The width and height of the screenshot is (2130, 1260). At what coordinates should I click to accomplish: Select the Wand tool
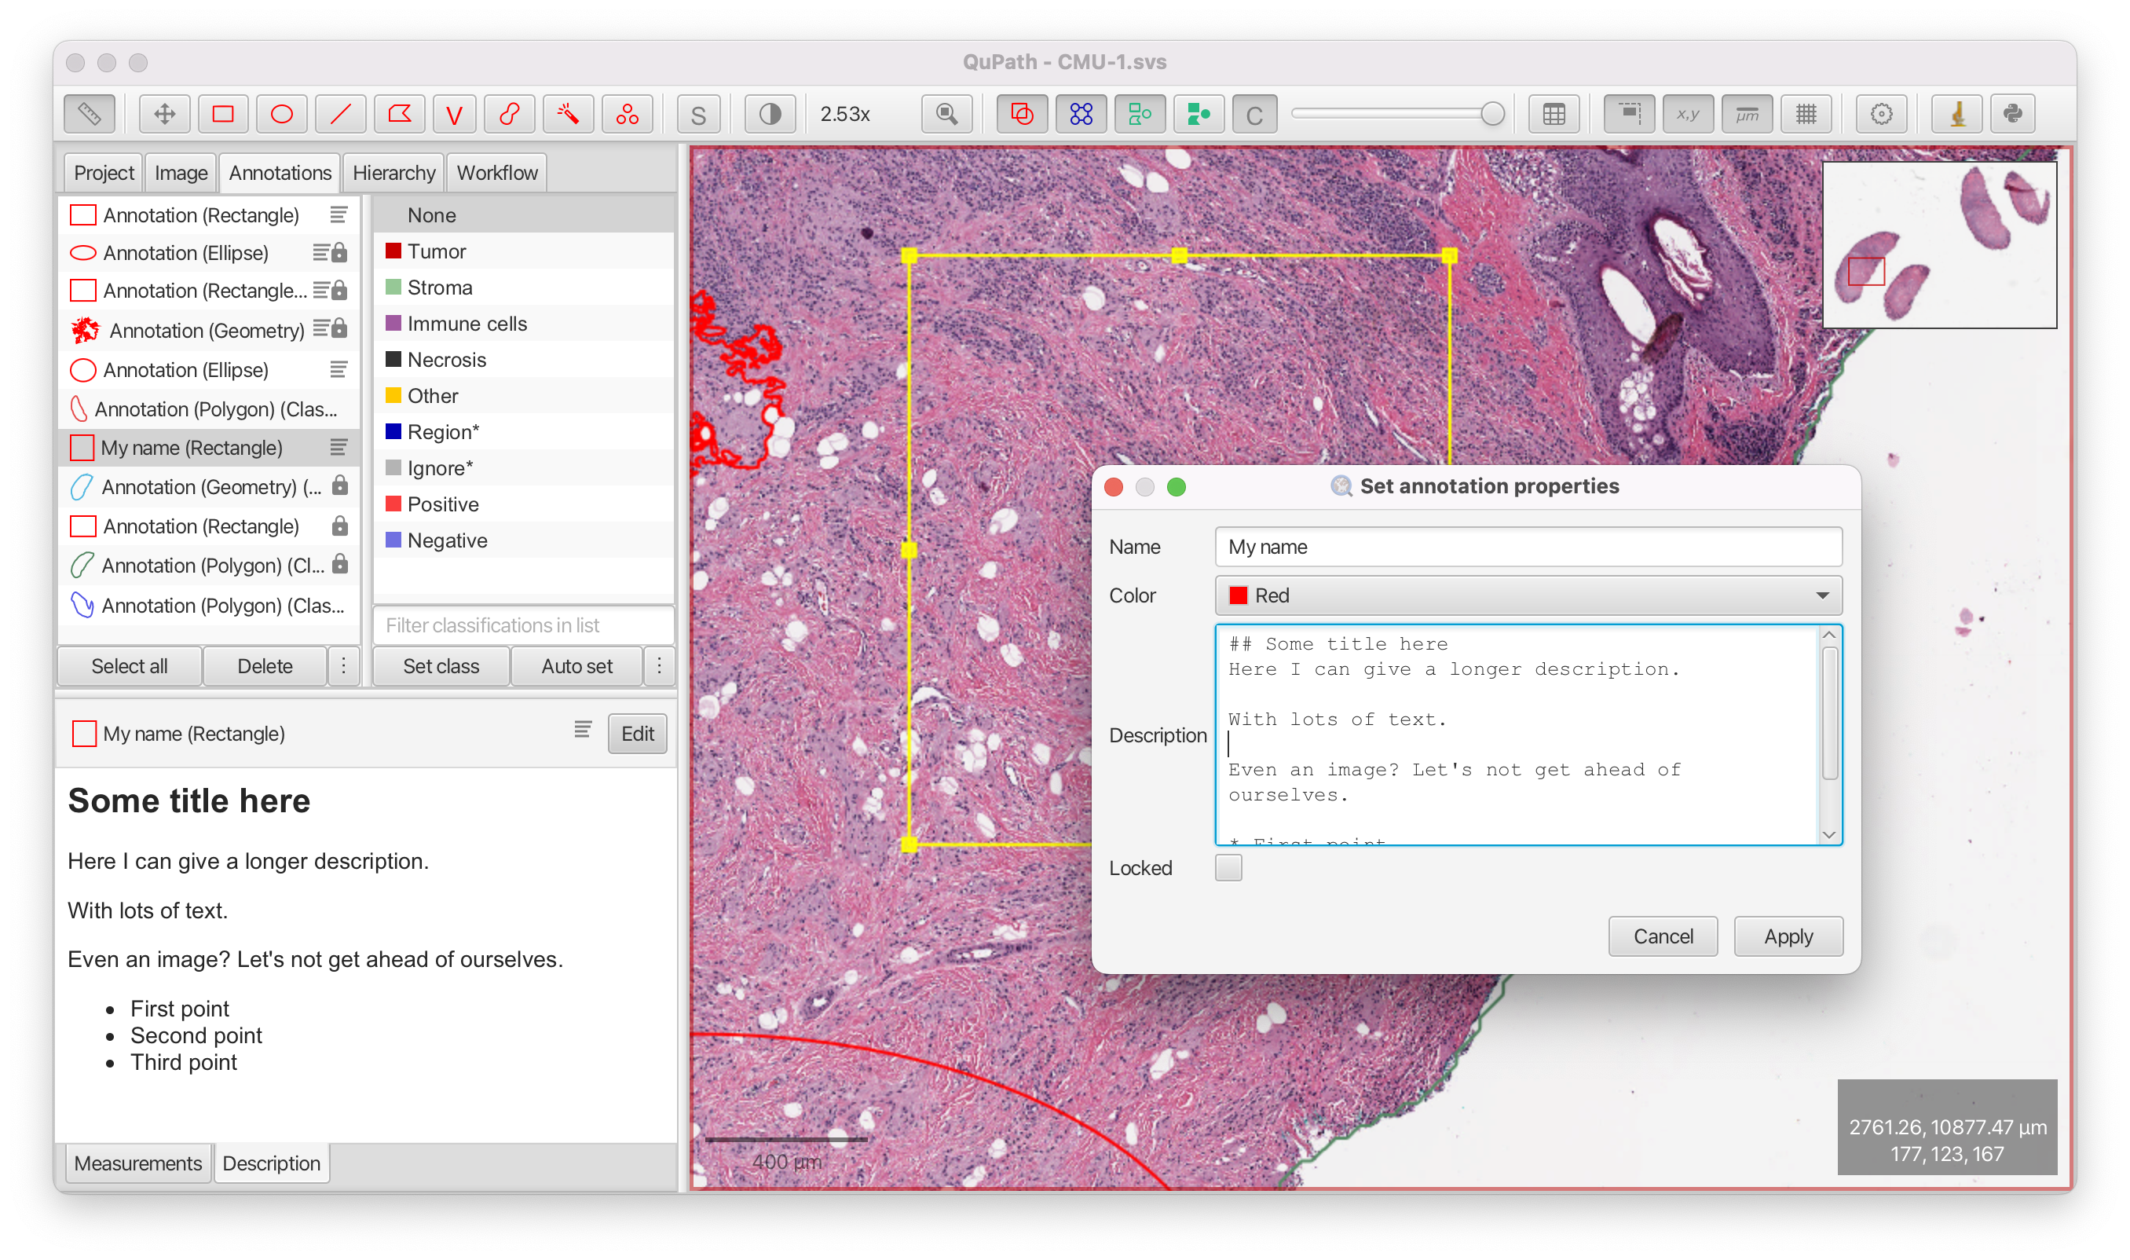568,114
